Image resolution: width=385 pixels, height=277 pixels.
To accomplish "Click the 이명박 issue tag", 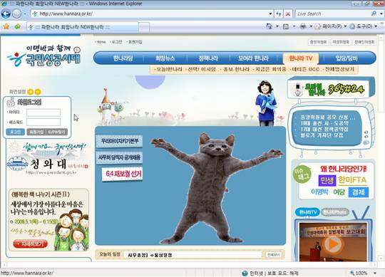I will click(319, 192).
